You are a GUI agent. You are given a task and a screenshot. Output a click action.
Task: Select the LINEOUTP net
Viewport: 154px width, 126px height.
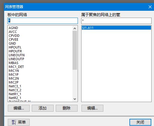pos(16,59)
